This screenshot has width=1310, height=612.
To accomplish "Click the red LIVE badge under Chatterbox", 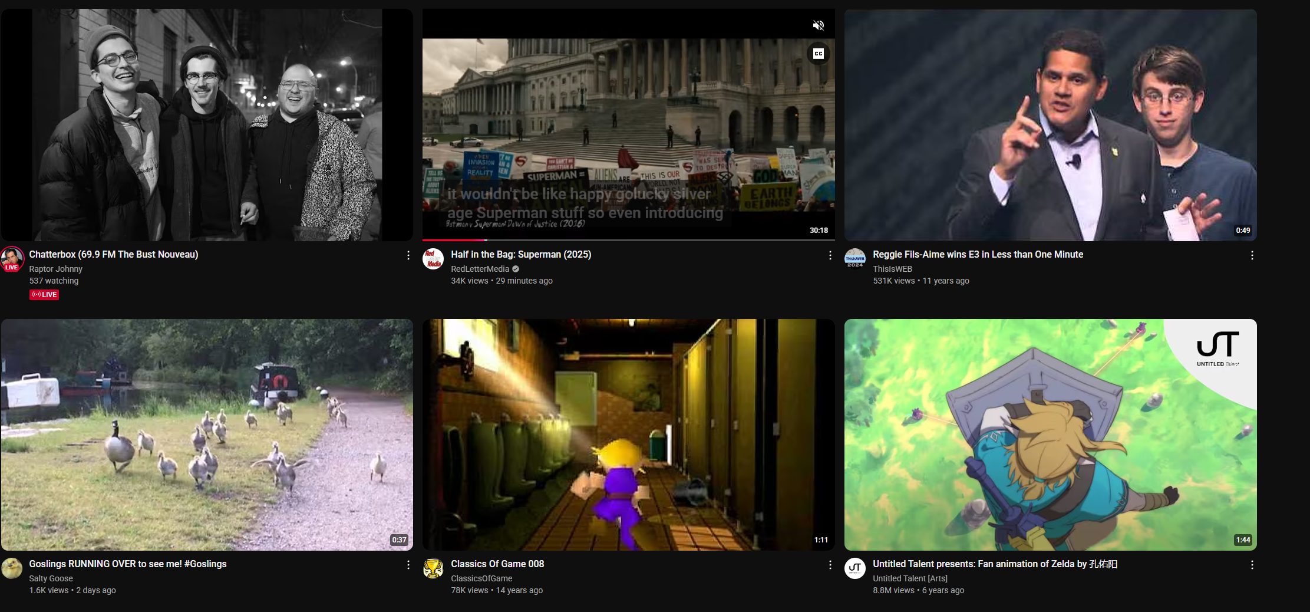I will (x=44, y=295).
